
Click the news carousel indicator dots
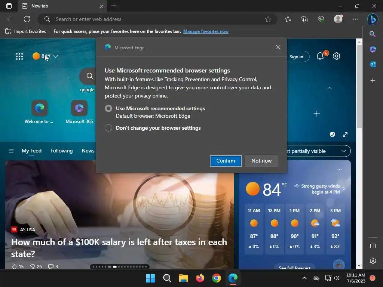coord(120,267)
